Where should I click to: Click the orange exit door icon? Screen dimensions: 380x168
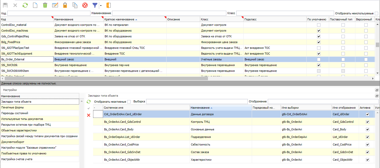click(x=109, y=5)
